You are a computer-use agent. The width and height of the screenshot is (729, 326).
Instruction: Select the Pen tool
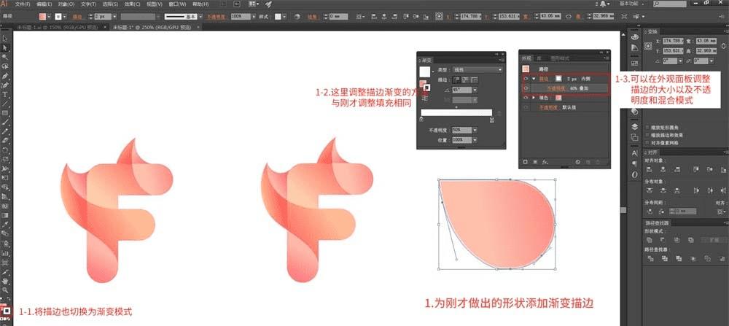click(x=5, y=76)
